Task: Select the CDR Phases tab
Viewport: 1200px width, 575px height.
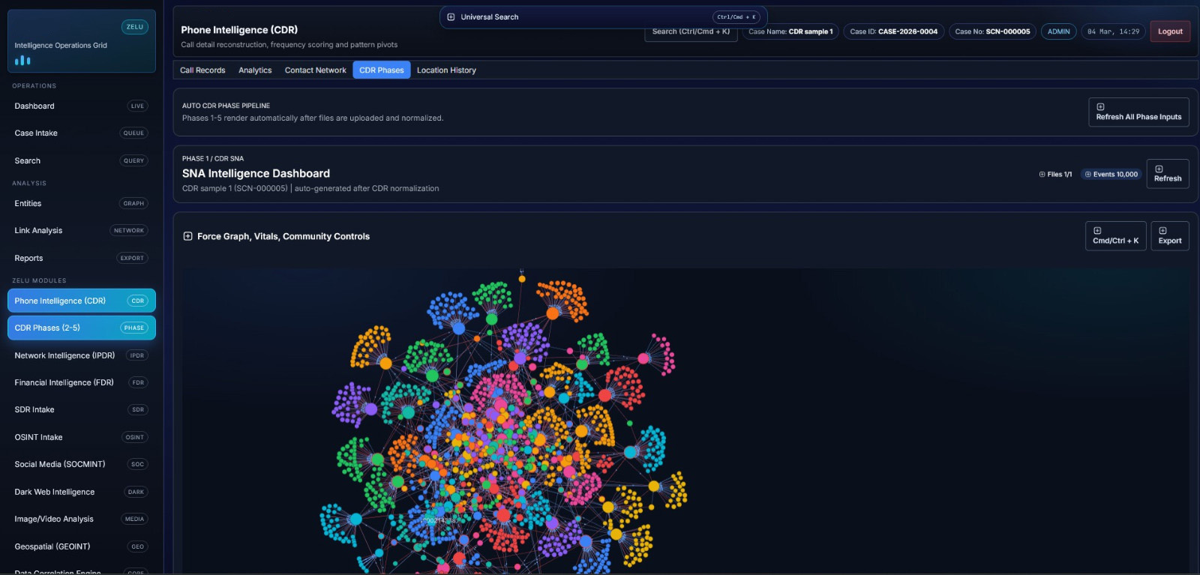Action: tap(382, 70)
